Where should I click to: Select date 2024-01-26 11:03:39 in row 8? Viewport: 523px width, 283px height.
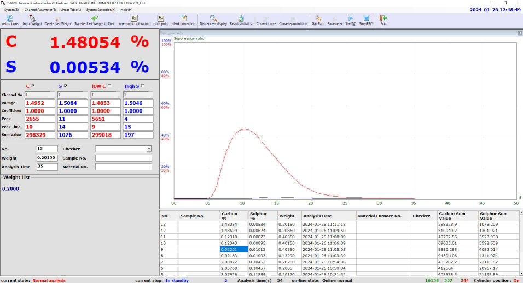pos(329,256)
